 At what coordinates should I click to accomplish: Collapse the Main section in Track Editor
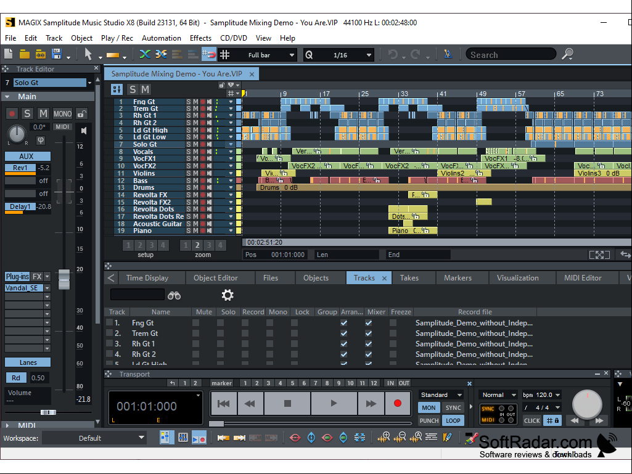tap(7, 97)
